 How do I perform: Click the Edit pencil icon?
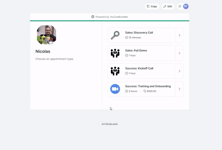click(165, 6)
